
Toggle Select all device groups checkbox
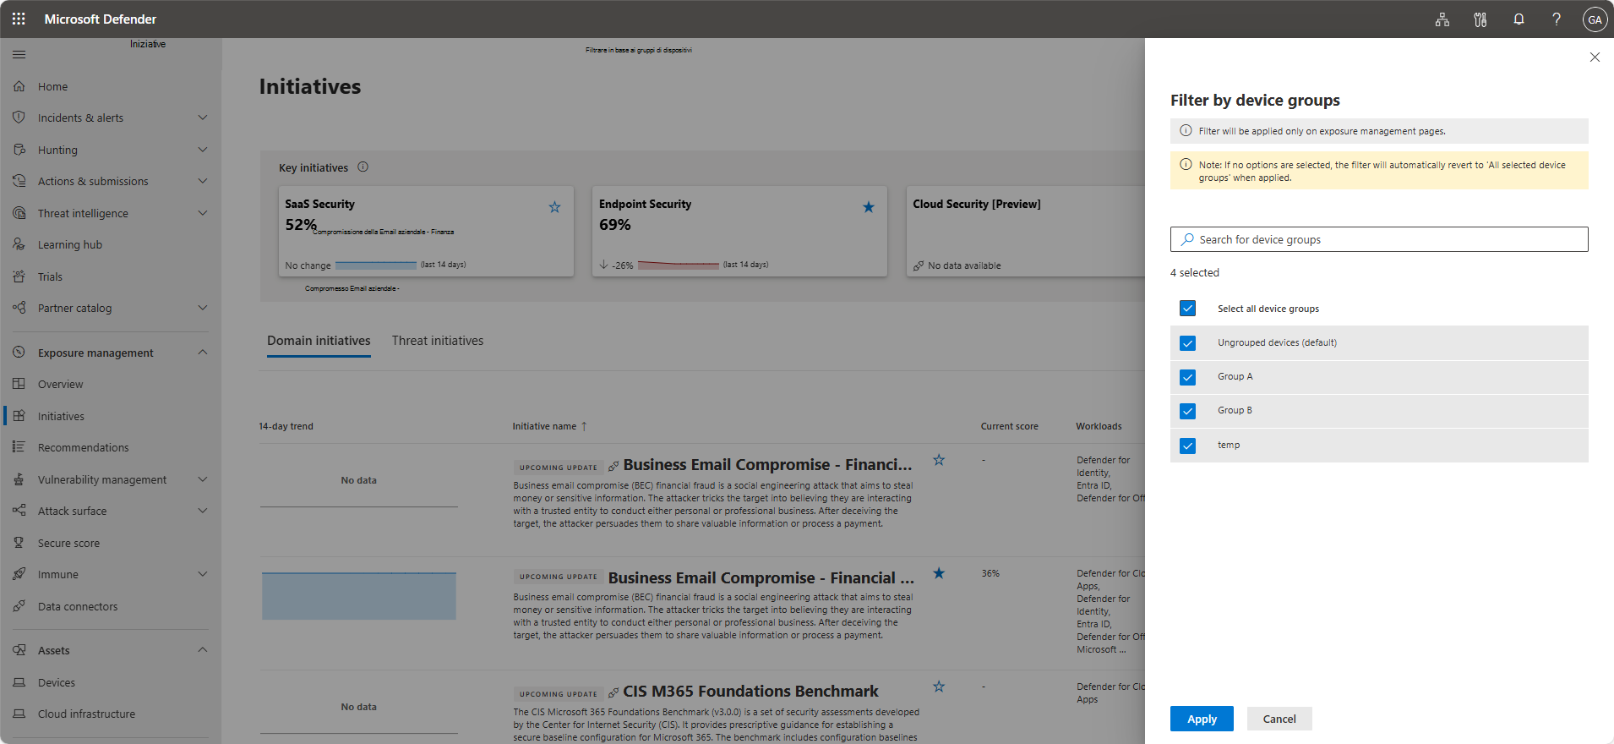pos(1188,309)
